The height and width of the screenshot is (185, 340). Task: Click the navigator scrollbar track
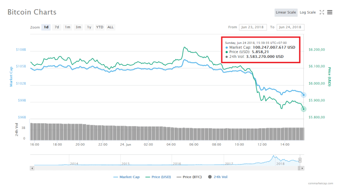(166, 168)
